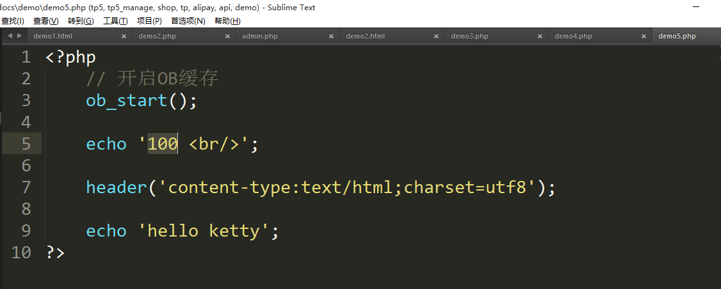Close the demo2.html tab
The height and width of the screenshot is (289, 721).
[435, 36]
